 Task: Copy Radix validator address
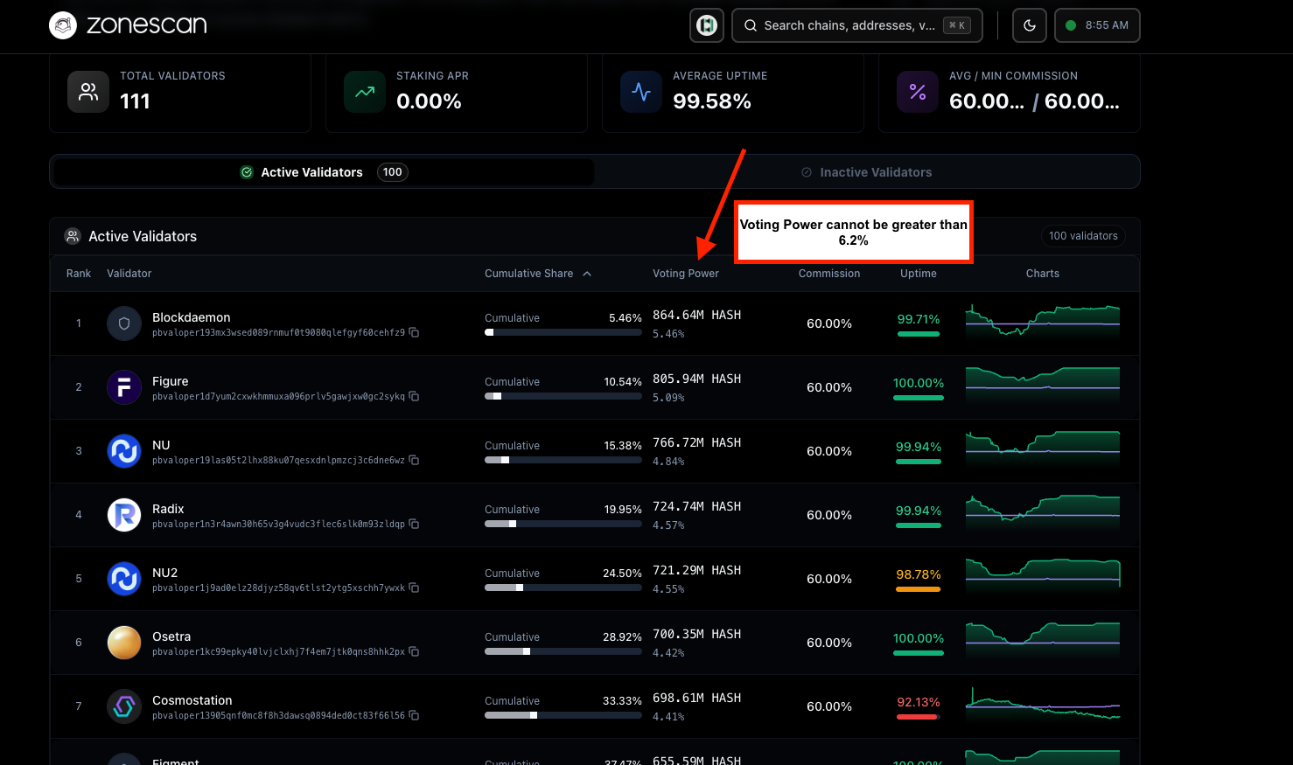(414, 525)
